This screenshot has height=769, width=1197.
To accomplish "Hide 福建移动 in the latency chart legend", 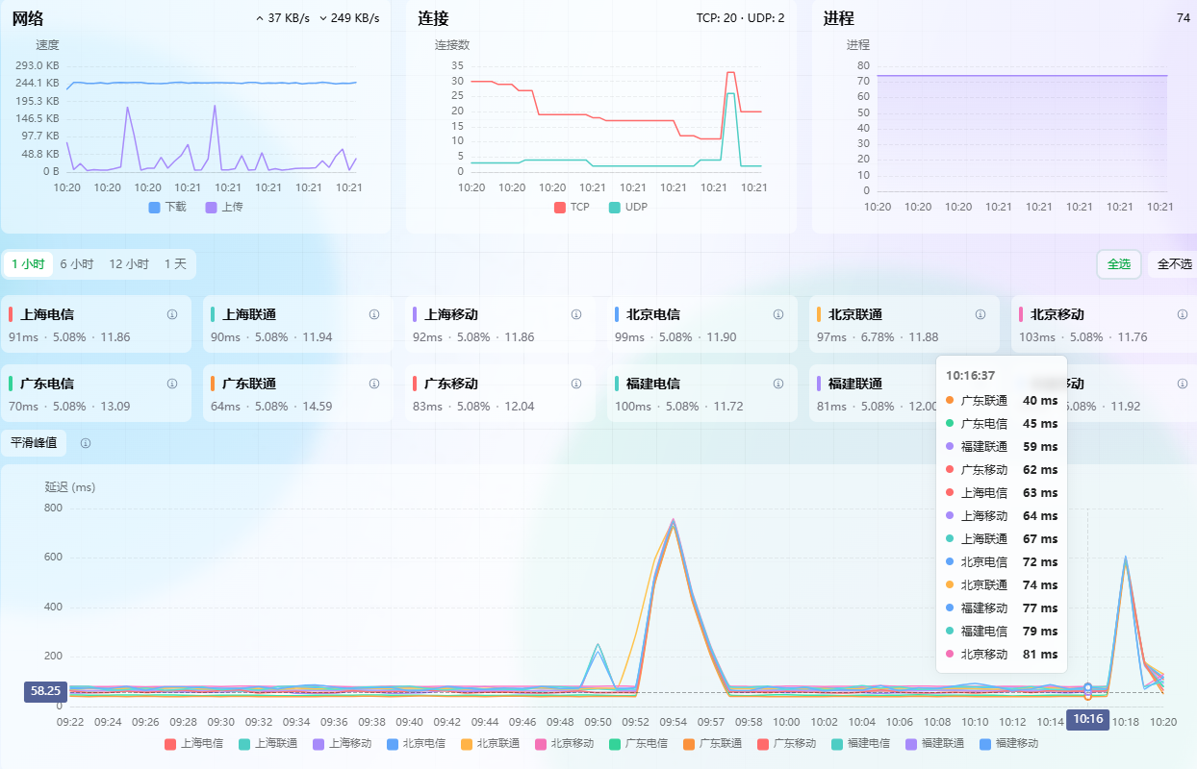I will [x=1008, y=743].
